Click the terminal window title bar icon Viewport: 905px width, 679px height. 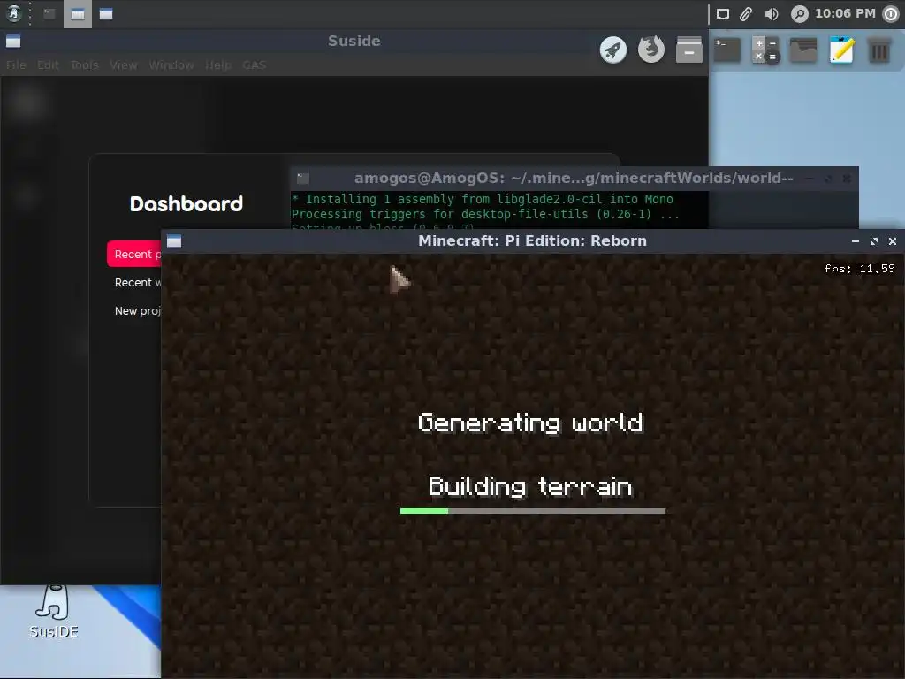[303, 178]
